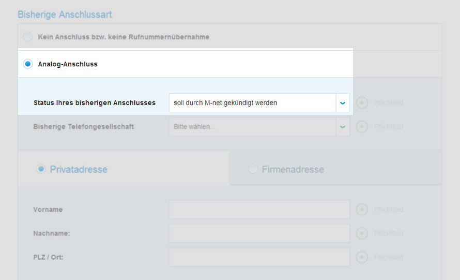
Task: Focus the Nachname text field
Action: tap(259, 233)
